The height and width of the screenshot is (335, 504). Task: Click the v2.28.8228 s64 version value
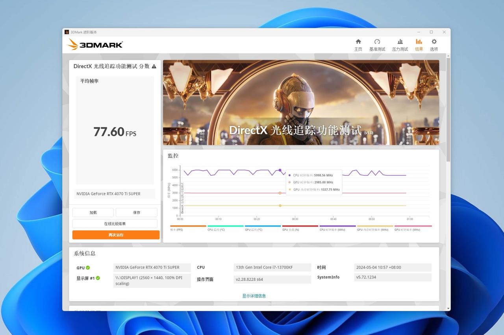coord(272,279)
